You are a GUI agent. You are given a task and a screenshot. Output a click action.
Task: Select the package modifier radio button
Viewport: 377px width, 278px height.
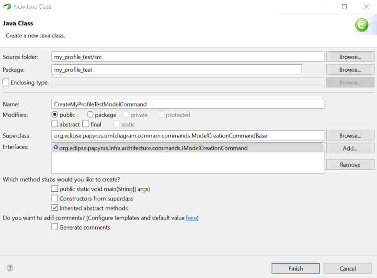tap(90, 115)
